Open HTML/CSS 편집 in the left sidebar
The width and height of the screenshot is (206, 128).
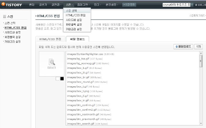pos(15,28)
